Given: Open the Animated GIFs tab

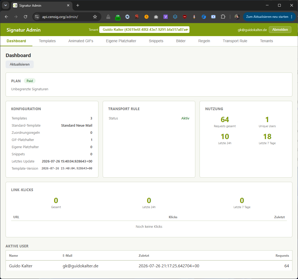Looking at the screenshot, I should 81,41.
